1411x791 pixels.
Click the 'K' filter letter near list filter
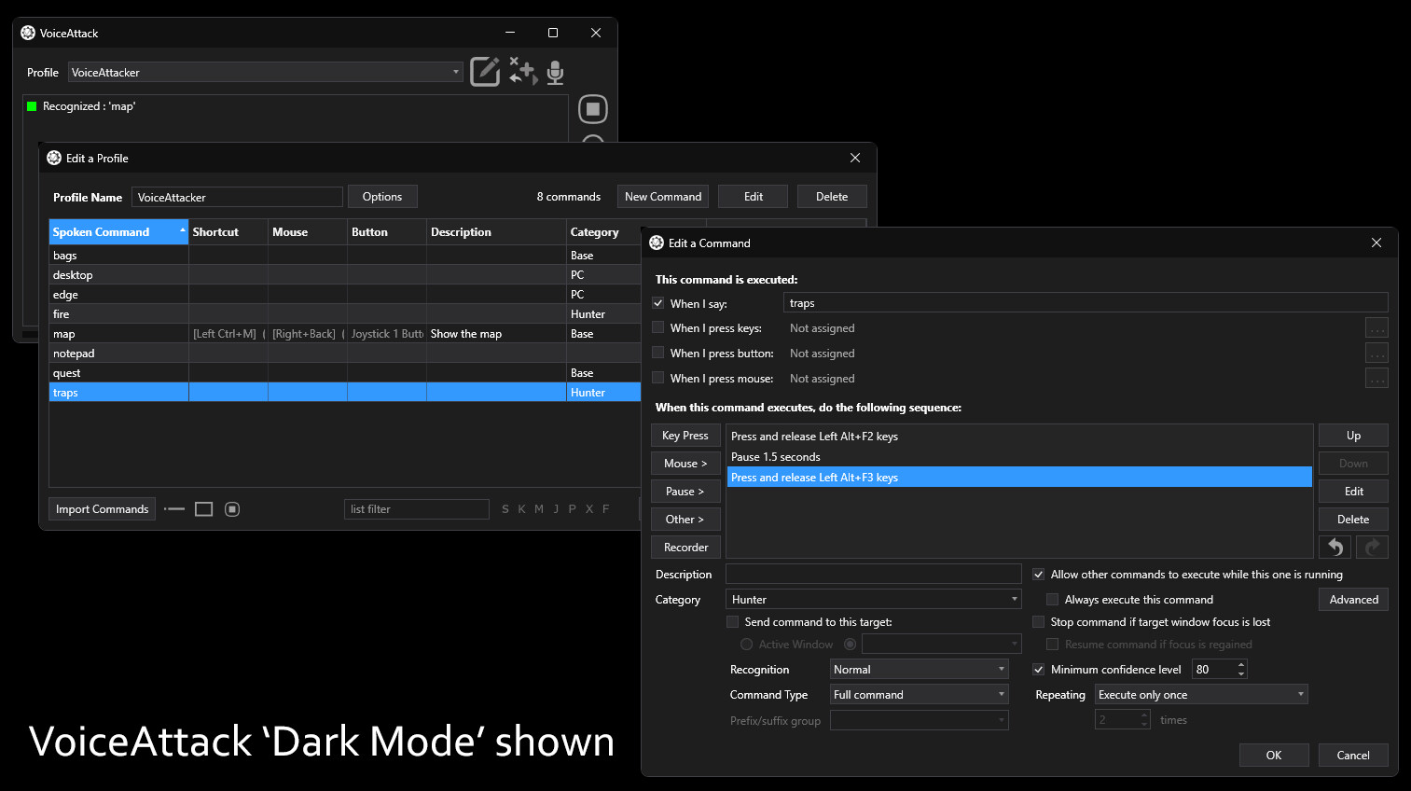pyautogui.click(x=521, y=508)
